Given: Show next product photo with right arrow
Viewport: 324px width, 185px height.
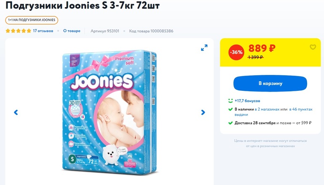Looking at the screenshot, I should point(203,112).
